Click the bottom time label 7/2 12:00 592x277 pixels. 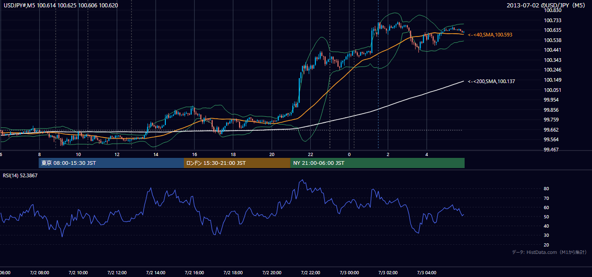click(117, 272)
